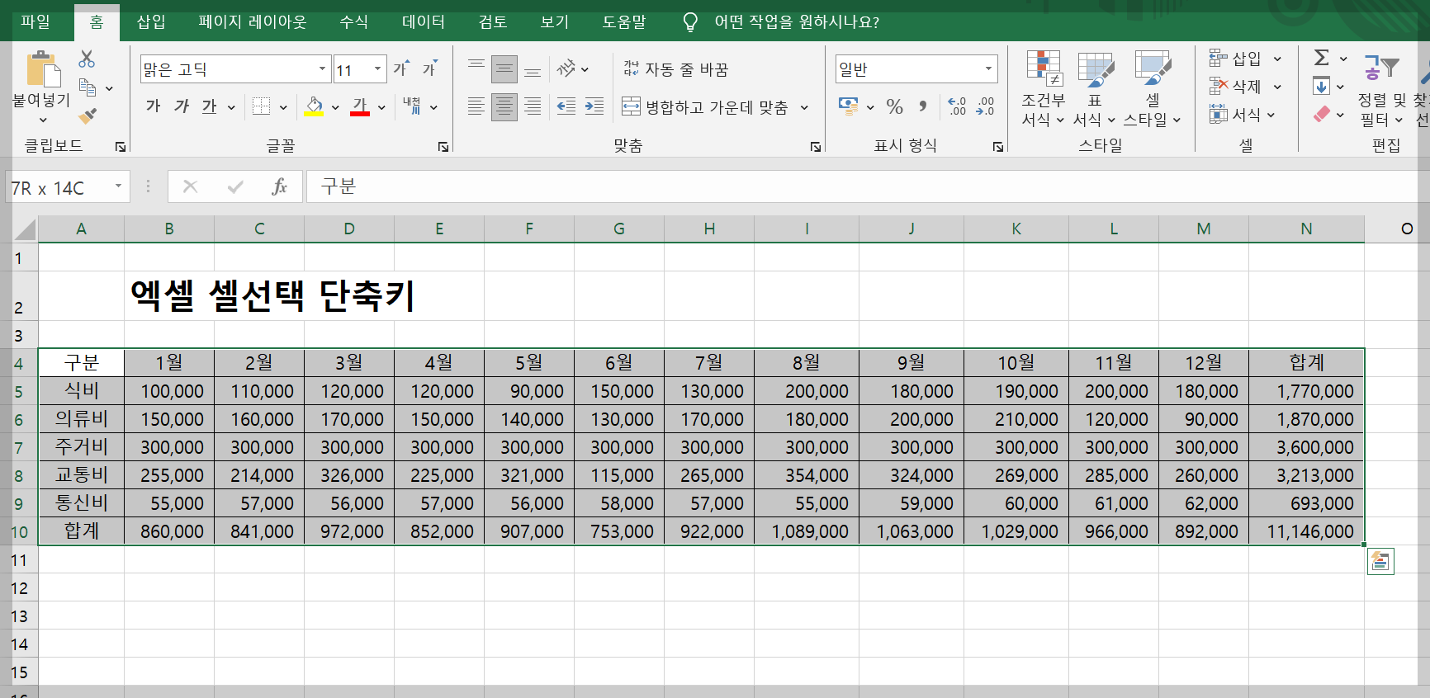This screenshot has height=698, width=1430.
Task: Decrease font size with smaller 가 icon
Action: tap(429, 68)
